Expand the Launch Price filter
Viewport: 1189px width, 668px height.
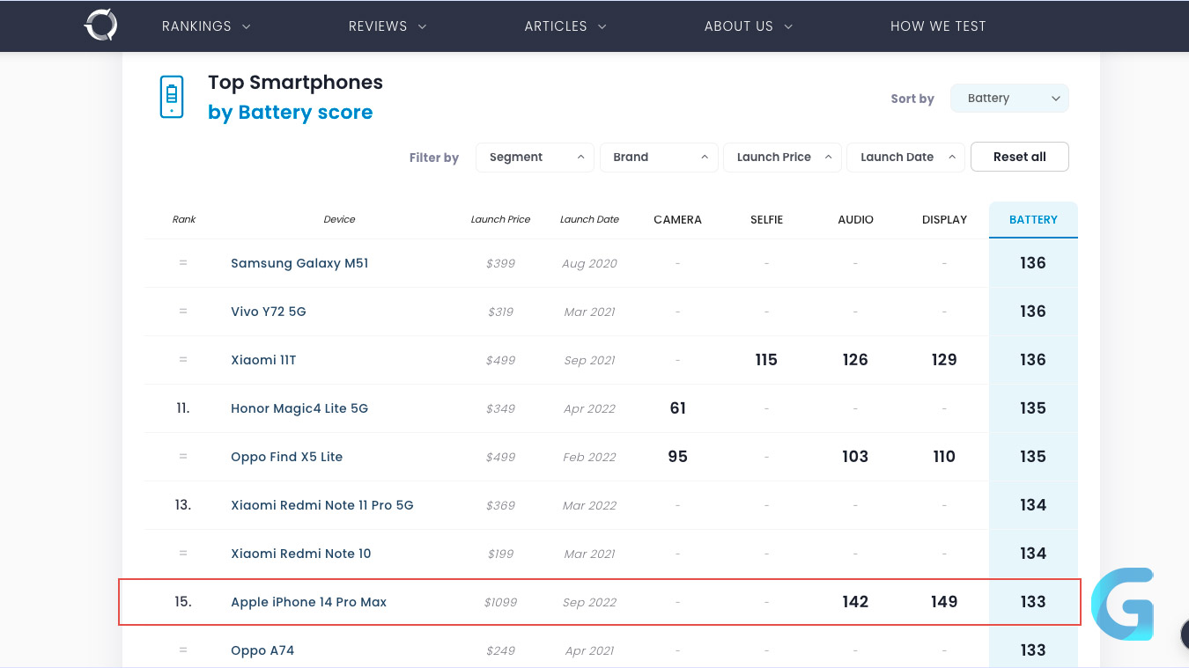(782, 157)
